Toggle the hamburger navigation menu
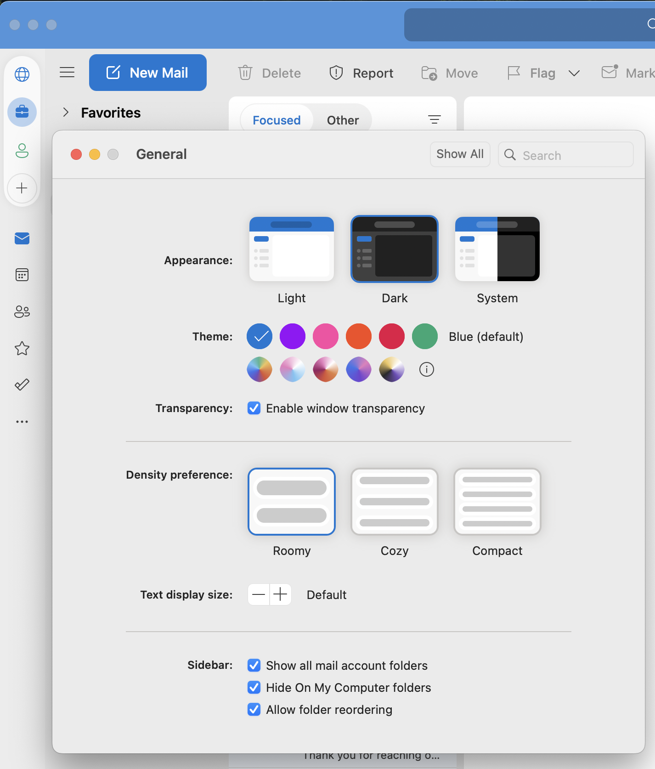 (67, 72)
